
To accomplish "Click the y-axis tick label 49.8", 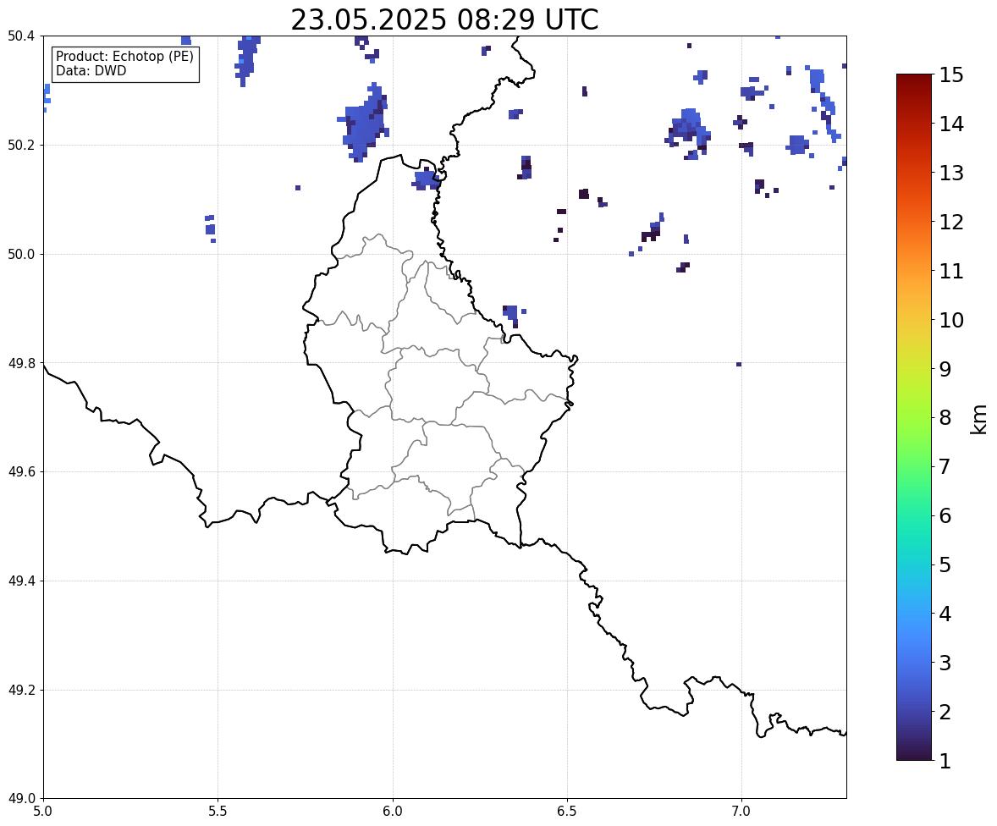I will (21, 363).
